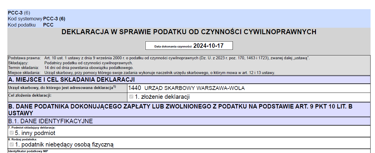Click the "Składający" description line
Viewport: 375px width, 153px height.
coord(88,63)
